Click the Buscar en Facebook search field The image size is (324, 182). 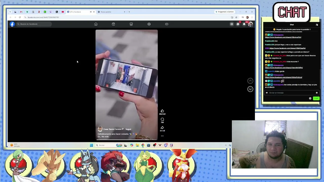(x=34, y=24)
